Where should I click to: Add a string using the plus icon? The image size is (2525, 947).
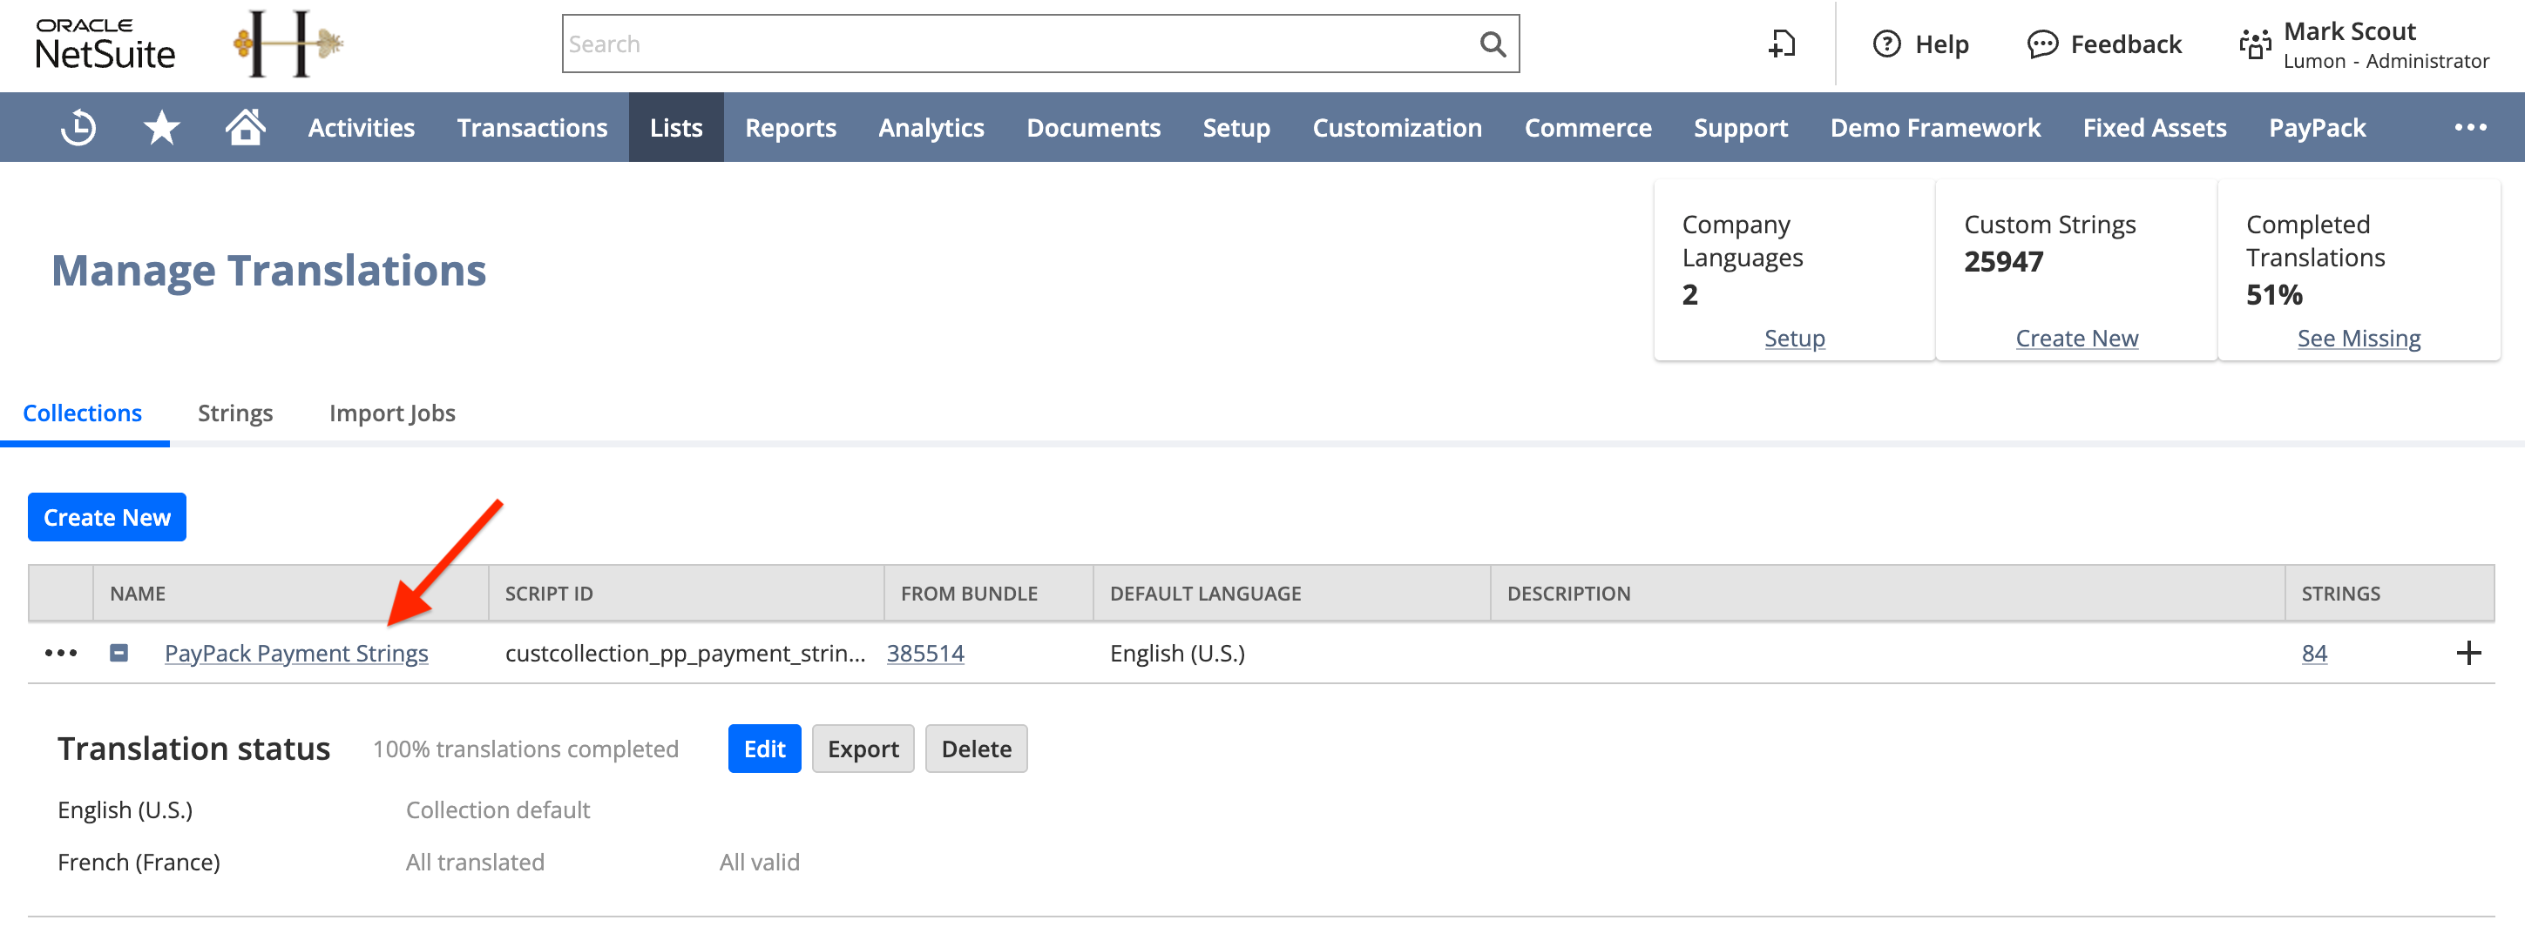(2468, 653)
